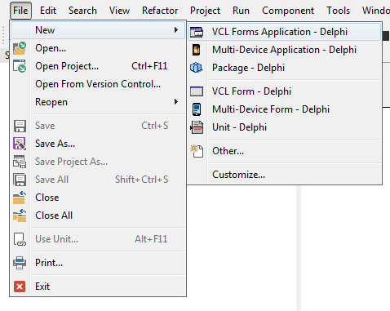Click the Close All folders icon
This screenshot has height=311, width=390.
(x=20, y=215)
